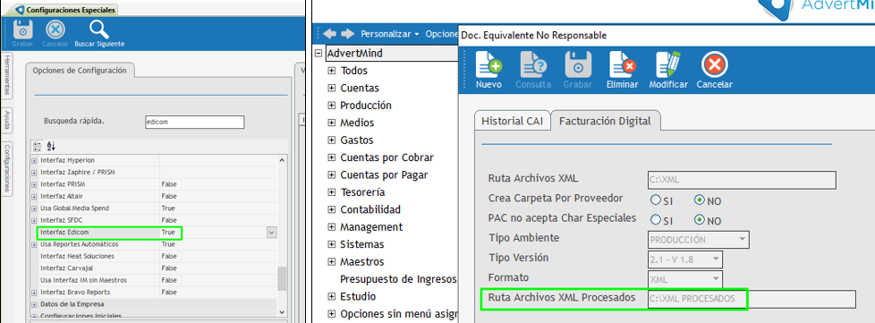Expand the Medios tree node

[x=331, y=123]
